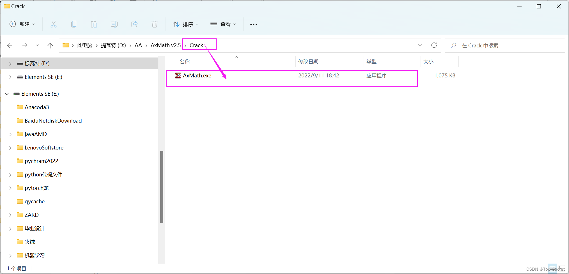The image size is (569, 274).
Task: Sort by 修改日期 column header
Action: click(308, 62)
